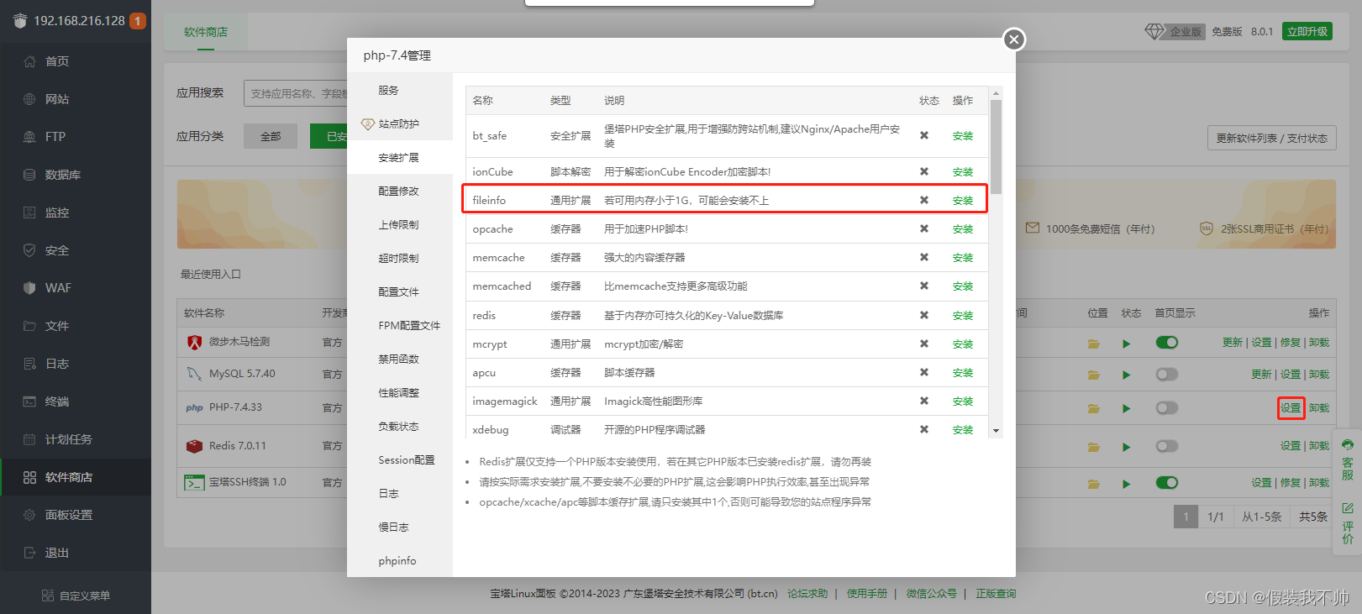Click the extension list scrollbar thumb

(996, 147)
